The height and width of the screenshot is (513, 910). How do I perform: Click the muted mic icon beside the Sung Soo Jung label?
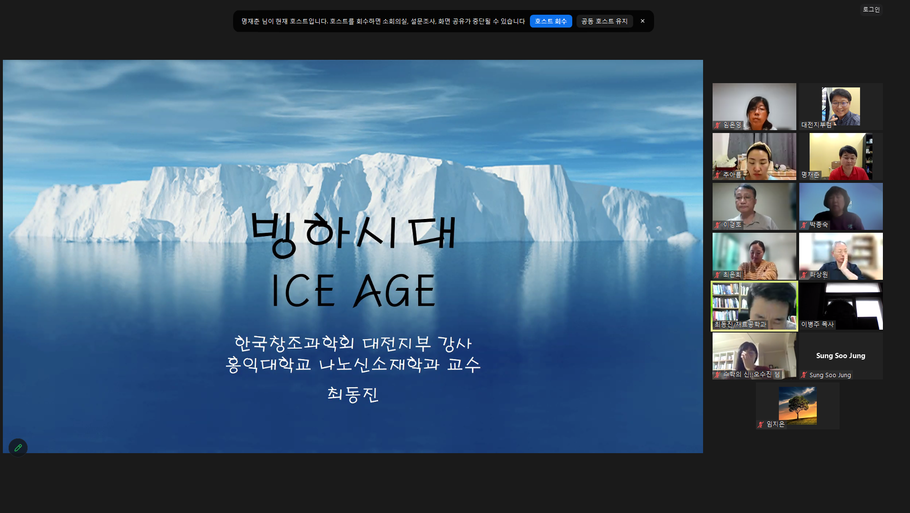[804, 375]
